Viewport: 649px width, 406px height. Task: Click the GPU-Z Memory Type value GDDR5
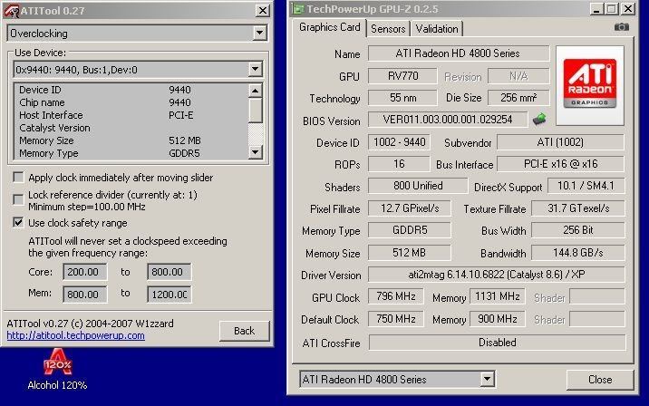click(410, 230)
